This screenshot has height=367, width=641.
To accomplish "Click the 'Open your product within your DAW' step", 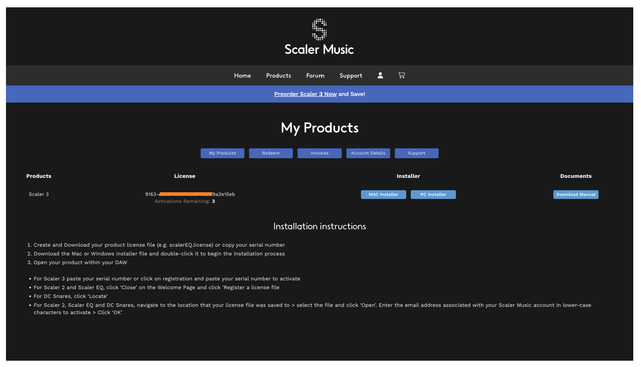I will (x=80, y=262).
